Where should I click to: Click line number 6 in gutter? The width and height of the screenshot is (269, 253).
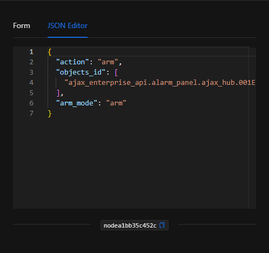click(31, 103)
